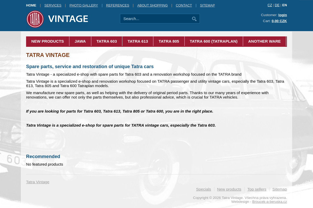Screen dimensions: 313x208
Task: Open TATRA 600 (TATRAPLAN) category
Action: pyautogui.click(x=214, y=41)
